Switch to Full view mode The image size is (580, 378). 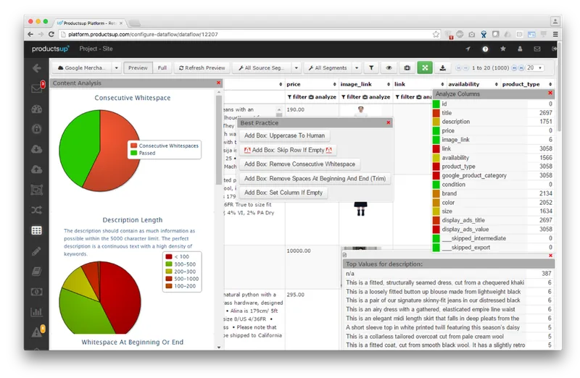click(x=162, y=68)
